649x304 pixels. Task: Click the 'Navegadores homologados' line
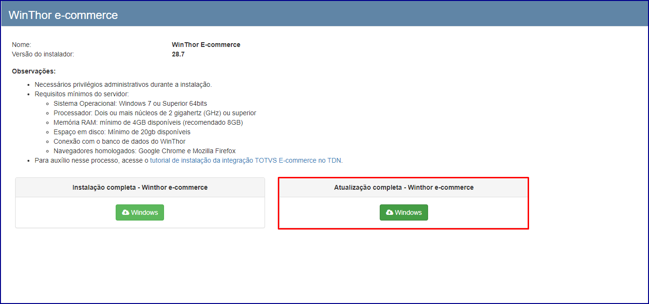[x=145, y=151]
